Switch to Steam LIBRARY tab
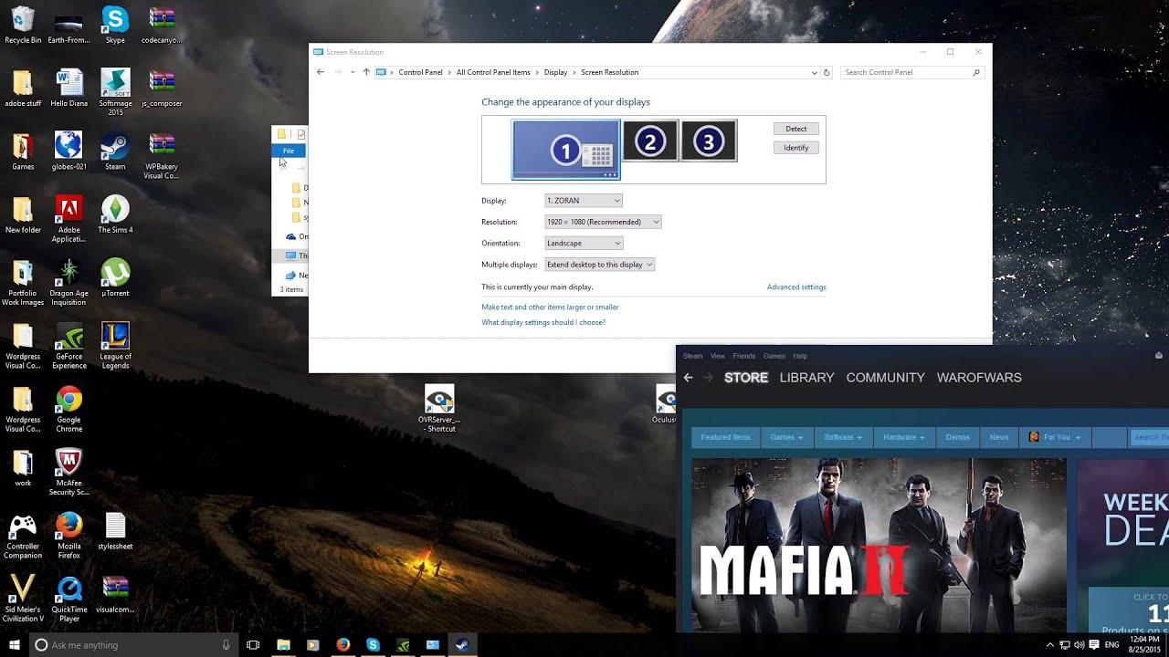This screenshot has width=1169, height=657. click(x=806, y=378)
